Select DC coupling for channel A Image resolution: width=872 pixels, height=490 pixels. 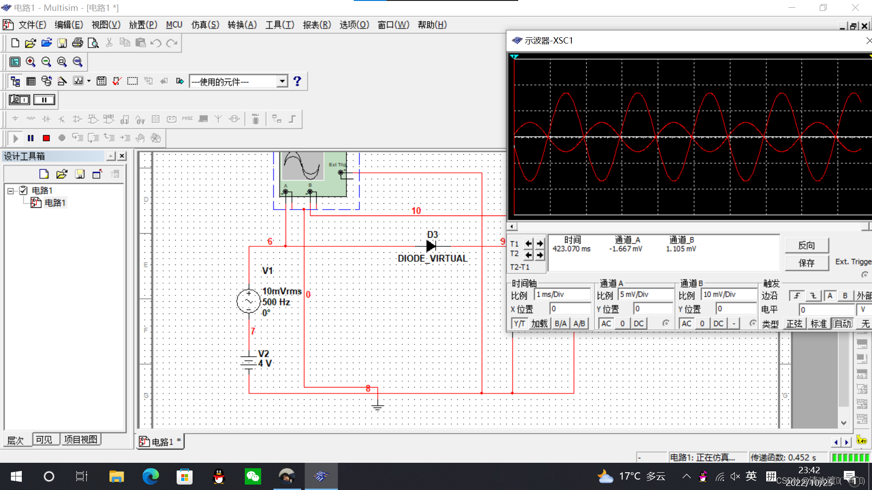[x=639, y=323]
